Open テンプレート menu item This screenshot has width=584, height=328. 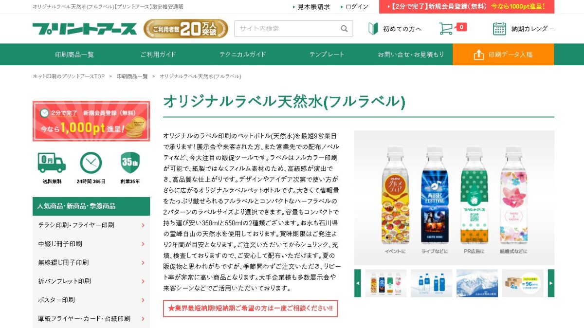(327, 55)
